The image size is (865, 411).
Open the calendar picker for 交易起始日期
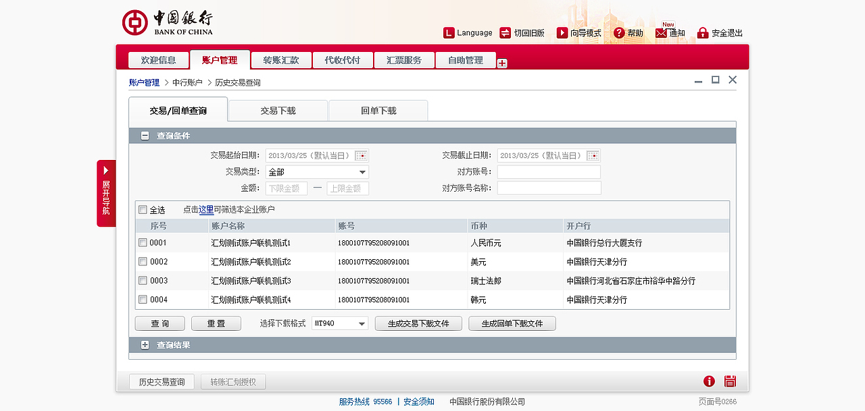click(x=362, y=155)
